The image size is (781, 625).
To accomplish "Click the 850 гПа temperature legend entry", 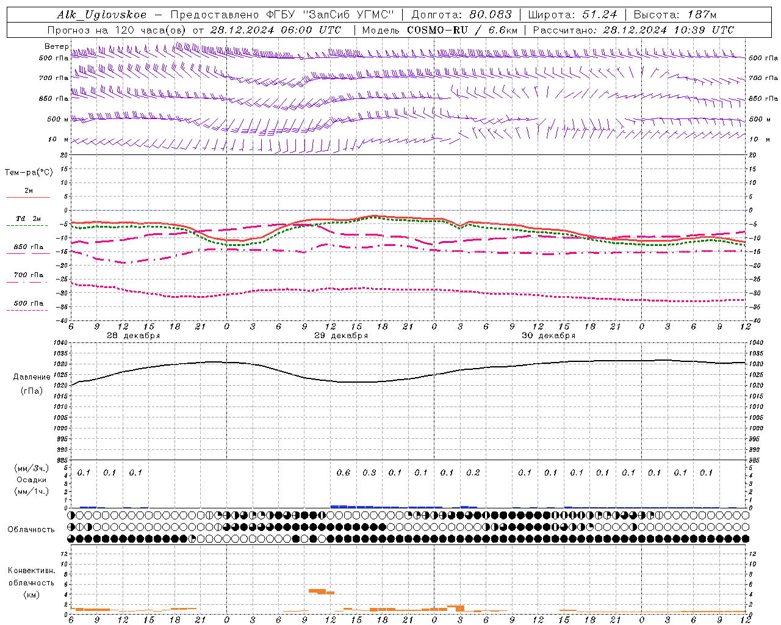I will pos(29,247).
